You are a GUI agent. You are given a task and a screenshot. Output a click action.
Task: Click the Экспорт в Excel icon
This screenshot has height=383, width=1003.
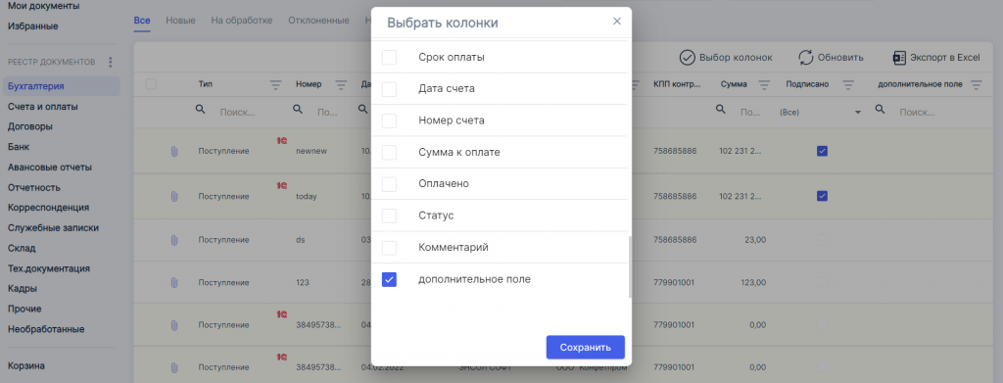point(899,58)
